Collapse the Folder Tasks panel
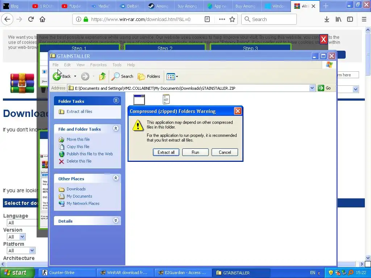371x278 pixels. (116, 101)
